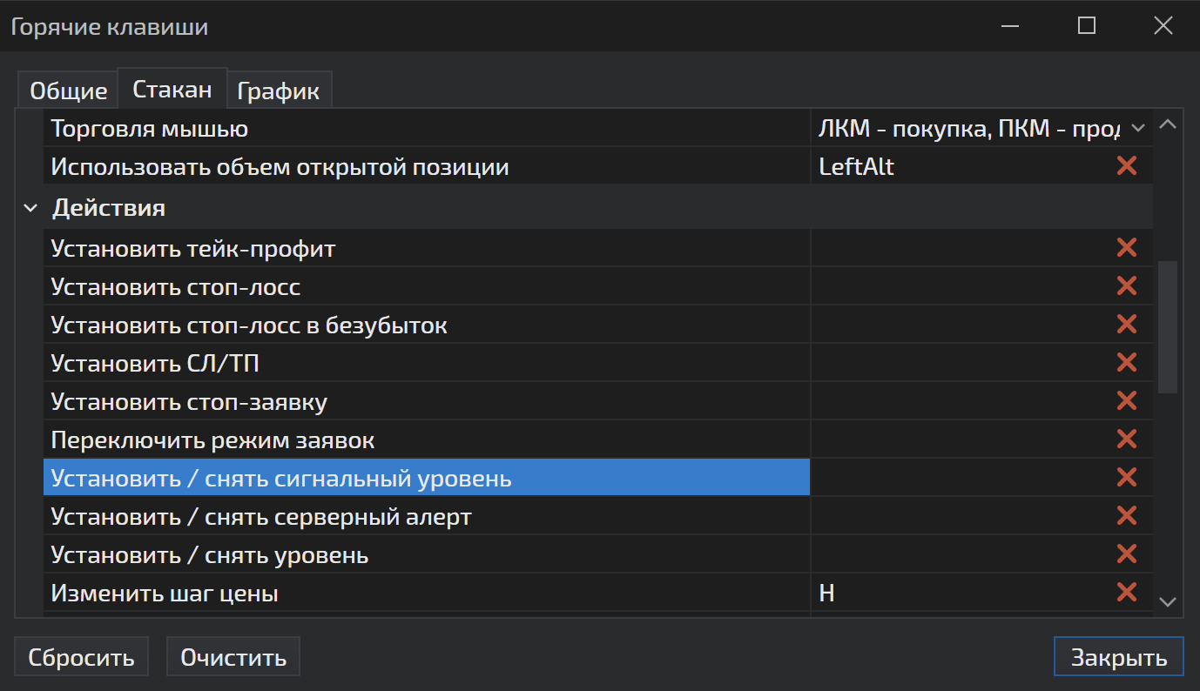Clear hotkey for Установить тейк-профит

click(1126, 248)
